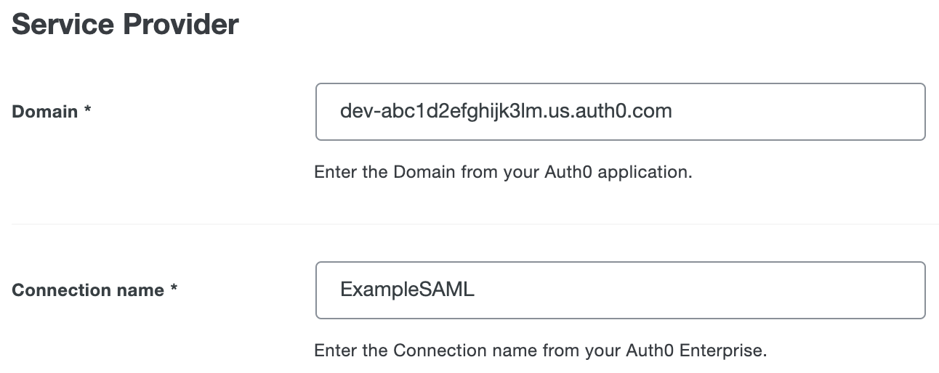Click the required asterisk beside Connection name
This screenshot has width=939, height=373.
(x=174, y=290)
